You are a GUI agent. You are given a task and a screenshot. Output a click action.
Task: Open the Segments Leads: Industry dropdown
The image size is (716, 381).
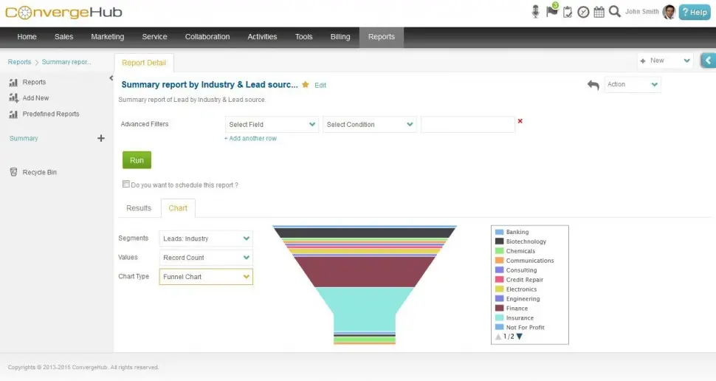[206, 238]
